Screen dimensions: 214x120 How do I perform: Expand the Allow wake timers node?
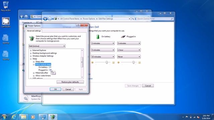click(34, 76)
